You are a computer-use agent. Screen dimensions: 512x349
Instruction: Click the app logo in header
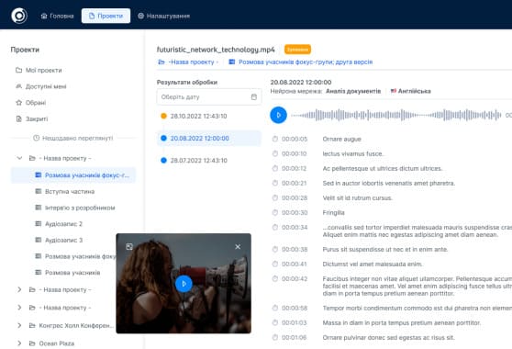click(19, 16)
